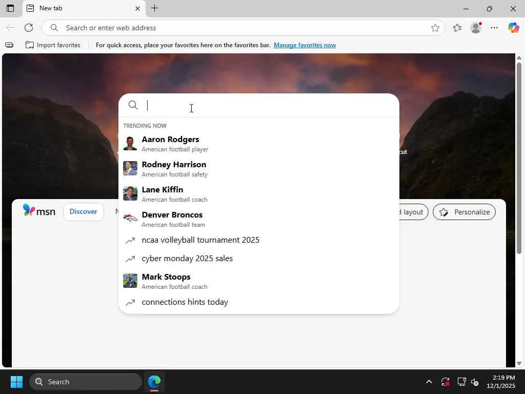Open the network status tray icon
The height and width of the screenshot is (394, 525).
462,382
